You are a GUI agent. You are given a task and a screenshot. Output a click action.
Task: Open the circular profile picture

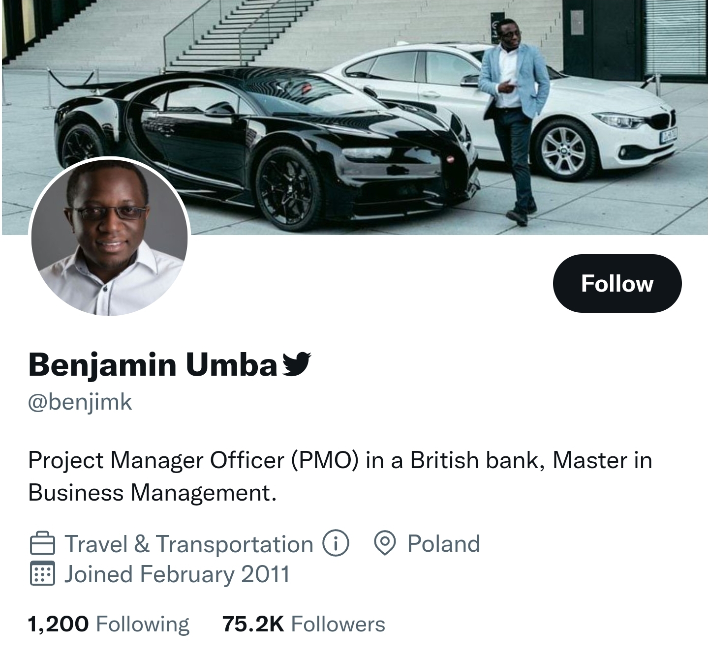coord(109,237)
